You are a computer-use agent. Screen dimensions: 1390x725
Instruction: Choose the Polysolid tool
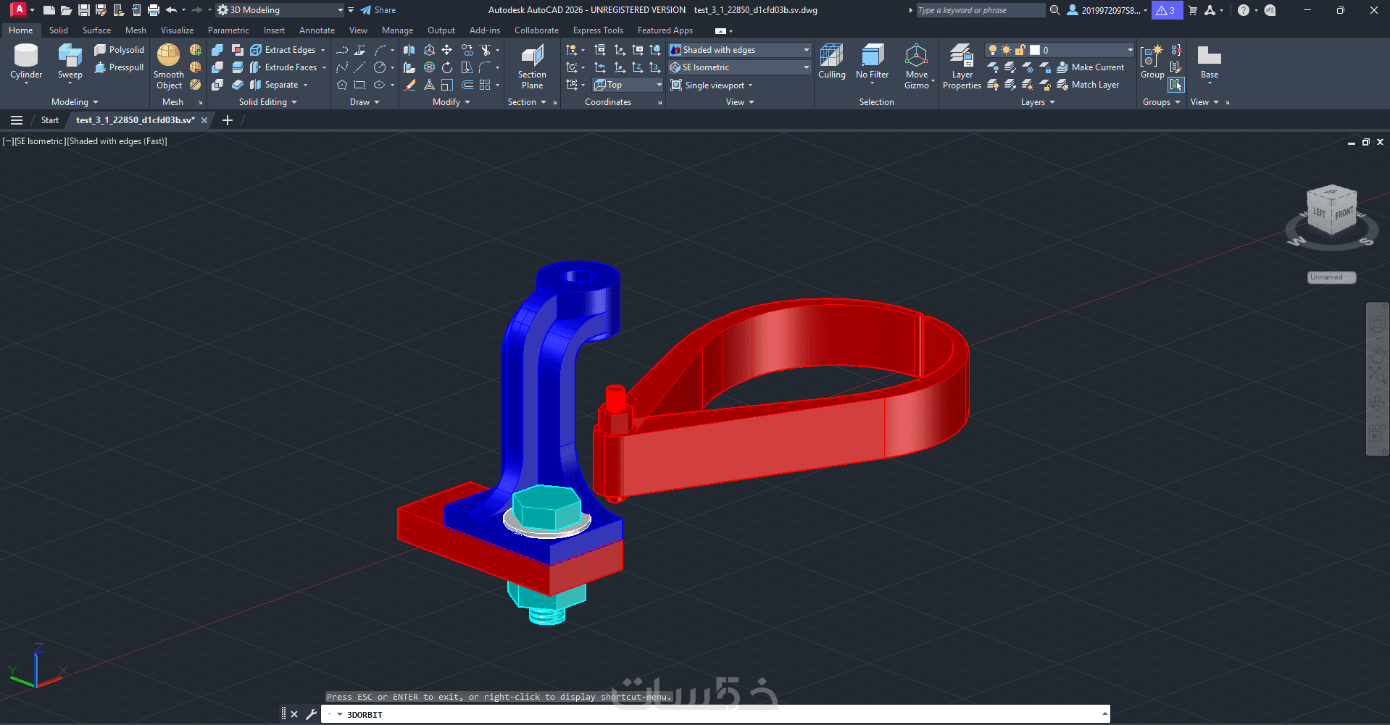pos(120,50)
